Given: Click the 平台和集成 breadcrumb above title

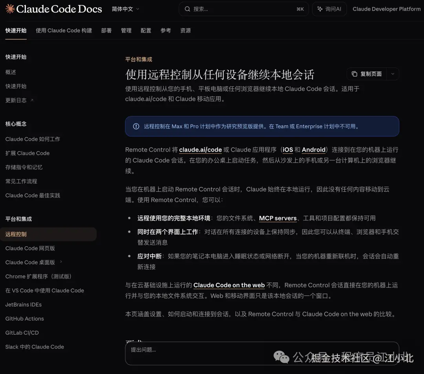Looking at the screenshot, I should [x=139, y=59].
